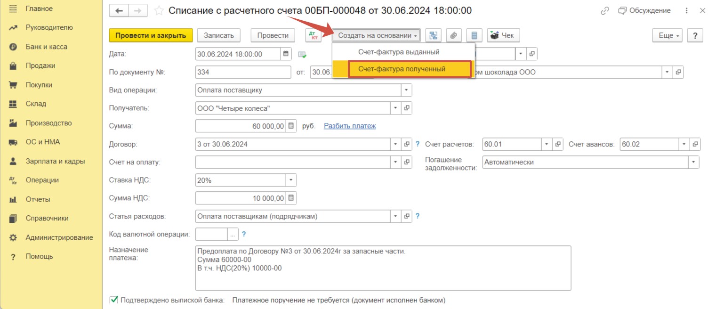Screen dimensions: 708x309
Task: Click the По документу № field 334
Action: pyautogui.click(x=243, y=72)
